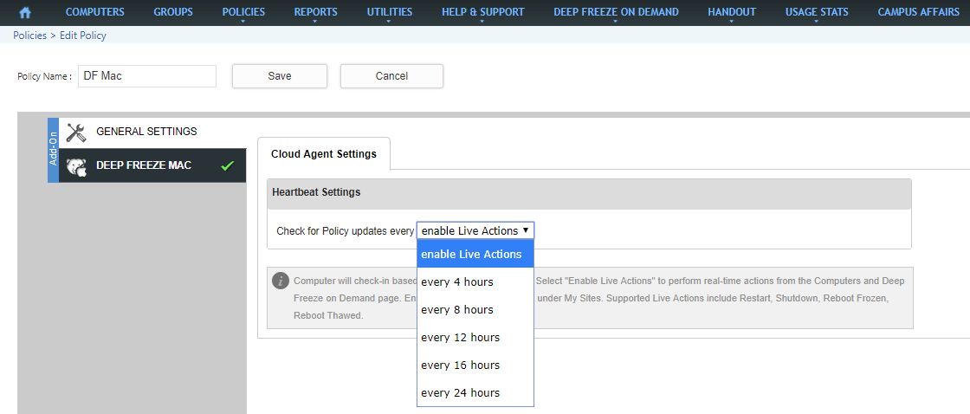Click the General Settings wrench icon
Viewport: 970px width, 414px height.
coord(76,133)
